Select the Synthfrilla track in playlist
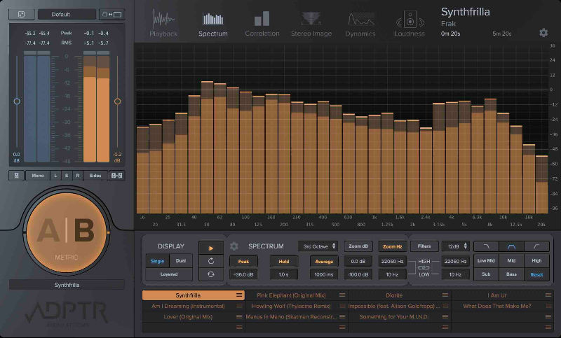The image size is (561, 338). point(194,295)
